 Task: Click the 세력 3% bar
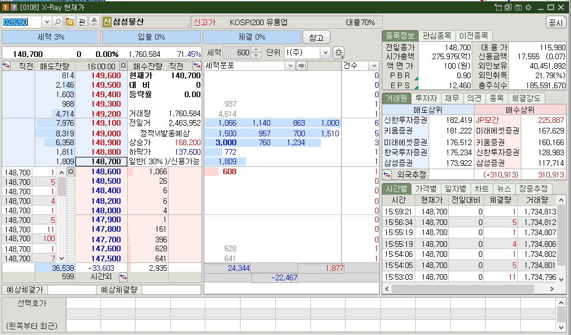pos(51,37)
